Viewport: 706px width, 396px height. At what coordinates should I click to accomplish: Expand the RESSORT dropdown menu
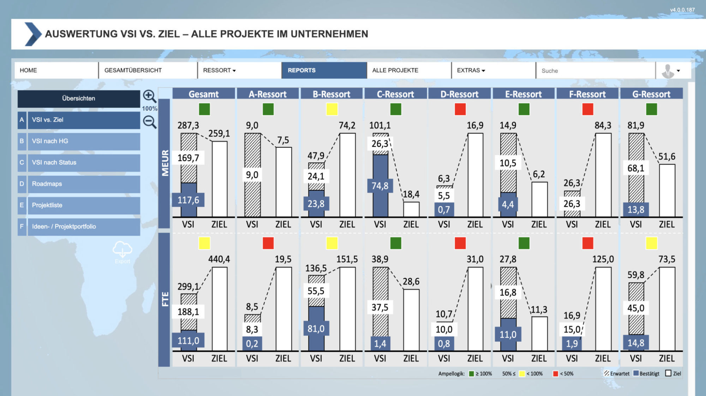(x=221, y=69)
